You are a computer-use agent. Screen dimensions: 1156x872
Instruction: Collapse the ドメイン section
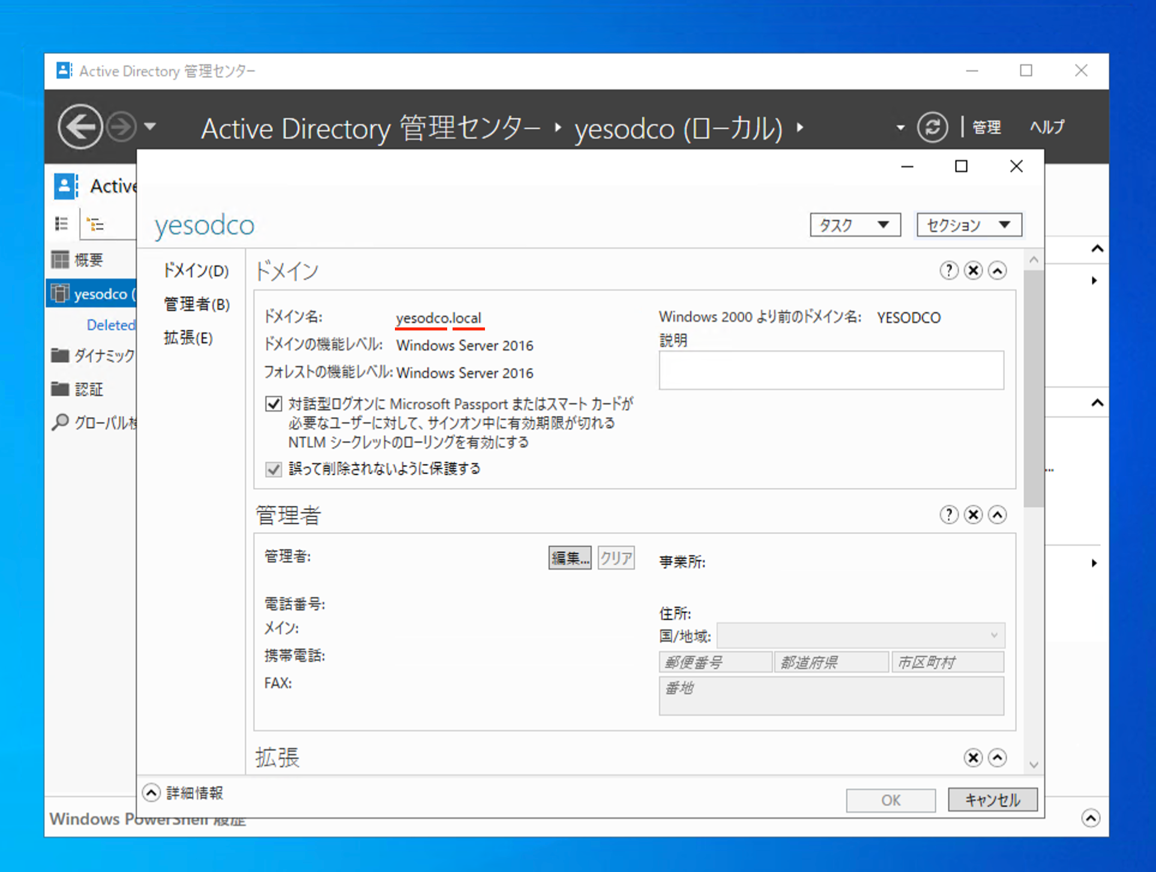997,270
